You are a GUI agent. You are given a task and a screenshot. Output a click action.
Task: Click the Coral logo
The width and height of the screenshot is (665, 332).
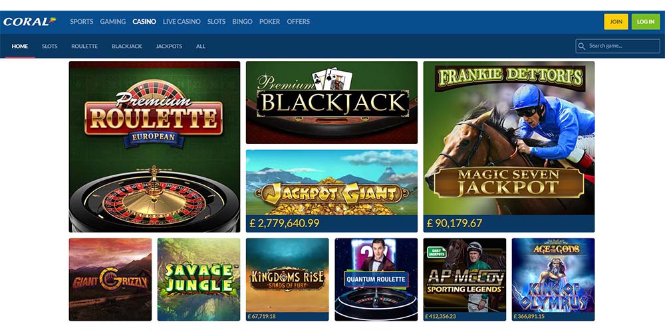[x=30, y=22]
